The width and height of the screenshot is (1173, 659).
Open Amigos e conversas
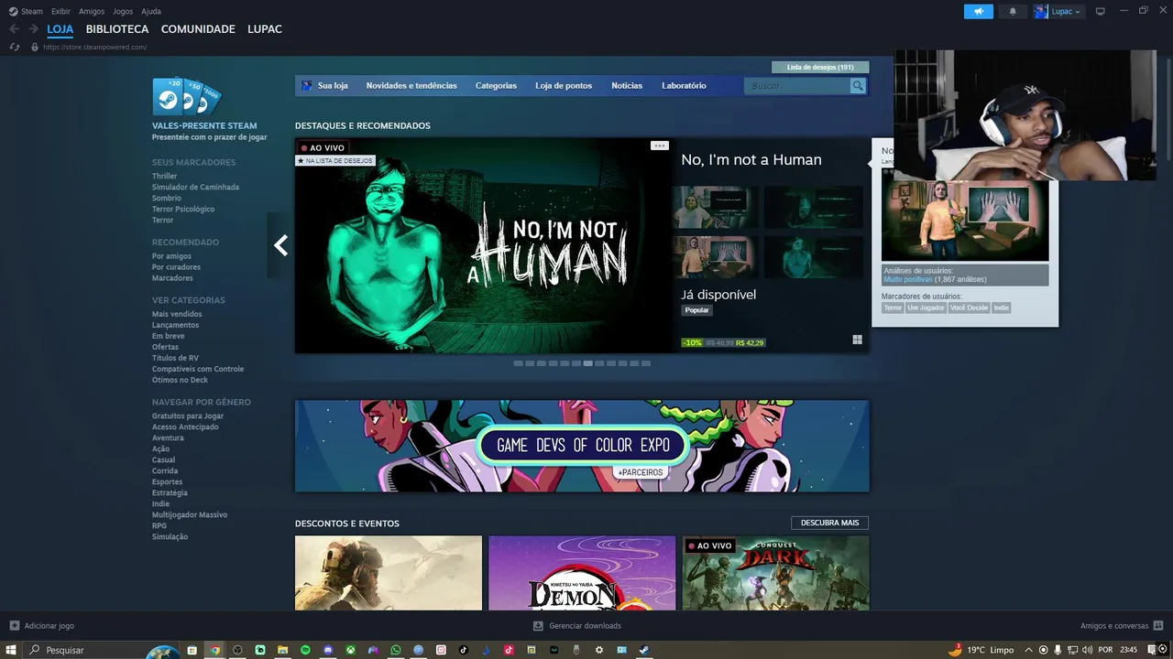(x=1122, y=626)
